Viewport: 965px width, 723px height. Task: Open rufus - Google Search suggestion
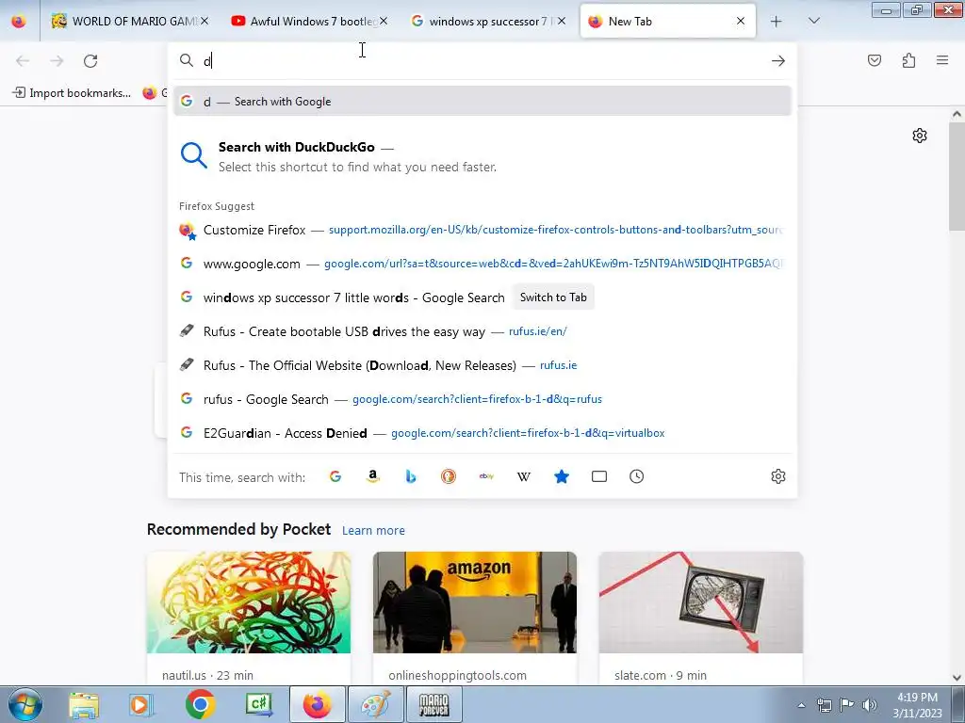(482, 399)
